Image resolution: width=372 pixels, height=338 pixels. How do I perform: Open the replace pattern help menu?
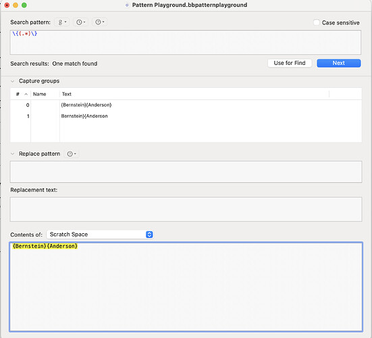point(72,154)
